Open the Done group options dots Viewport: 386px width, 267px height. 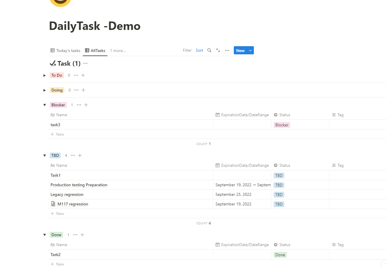click(75, 235)
